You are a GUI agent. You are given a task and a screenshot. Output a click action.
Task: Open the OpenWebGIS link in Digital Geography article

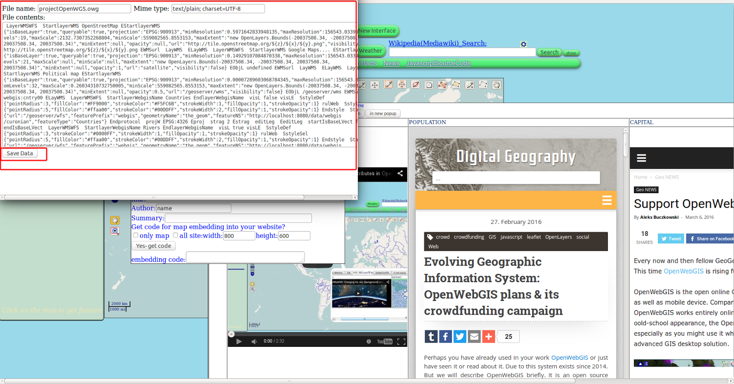point(569,358)
